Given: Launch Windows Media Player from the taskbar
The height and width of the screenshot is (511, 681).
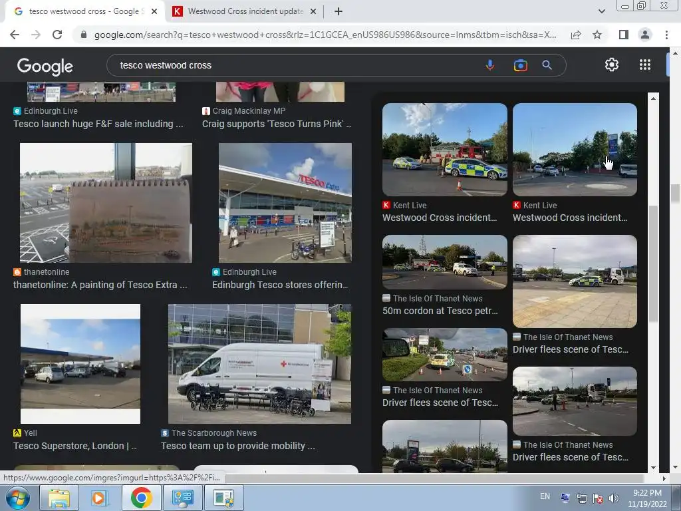Looking at the screenshot, I should click(x=98, y=498).
